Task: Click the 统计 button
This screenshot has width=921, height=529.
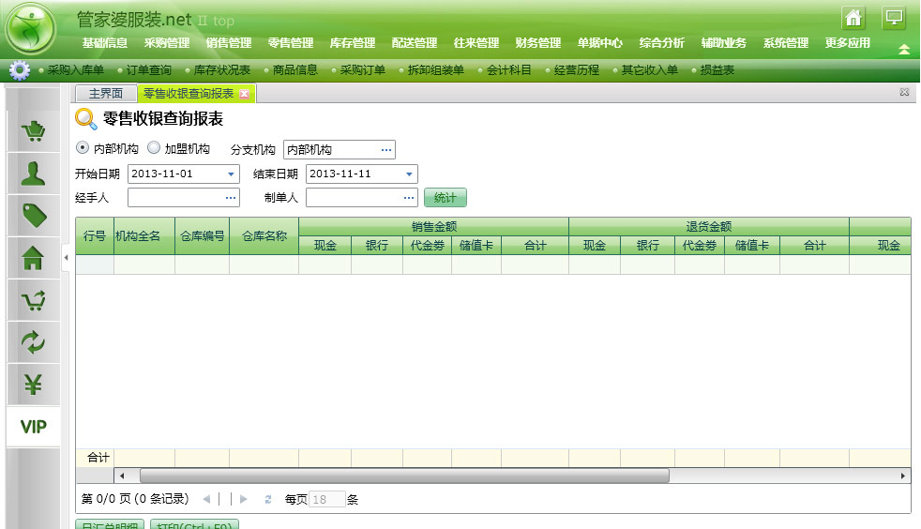Action: (445, 198)
